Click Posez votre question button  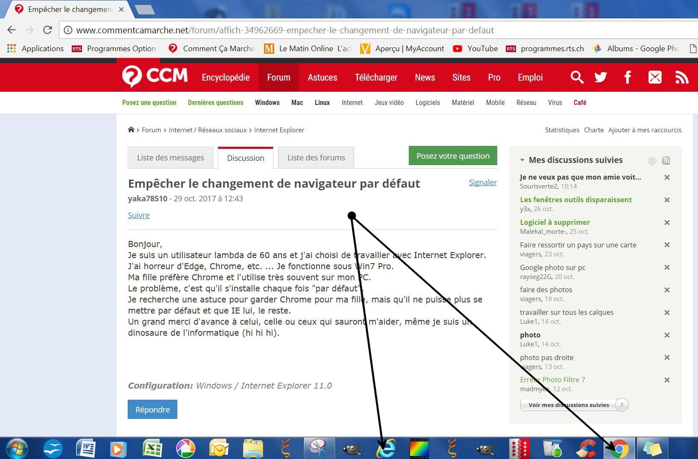pos(453,156)
